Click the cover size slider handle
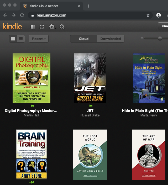The image size is (168, 185). point(160,38)
